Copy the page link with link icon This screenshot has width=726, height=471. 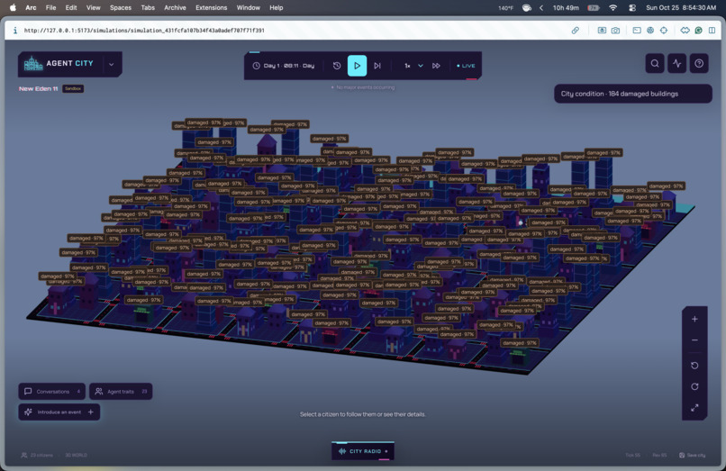coord(575,31)
